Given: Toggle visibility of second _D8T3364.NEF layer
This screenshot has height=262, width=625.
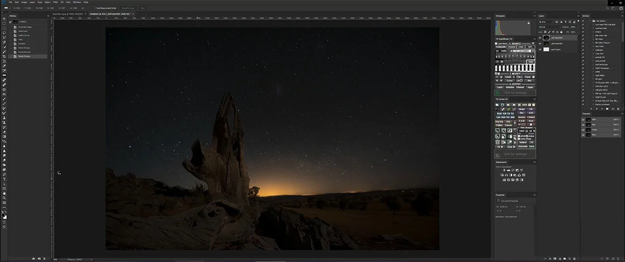Looking at the screenshot, I should point(540,44).
